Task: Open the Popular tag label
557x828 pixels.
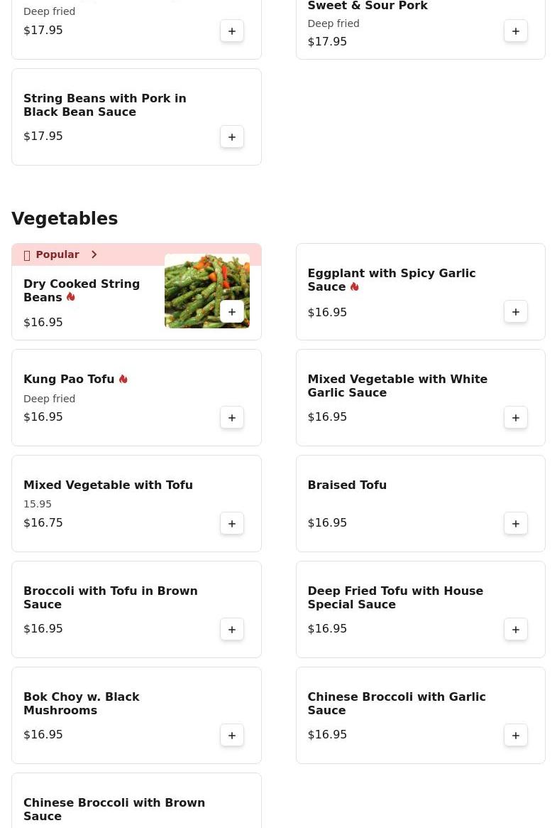Action: [57, 254]
